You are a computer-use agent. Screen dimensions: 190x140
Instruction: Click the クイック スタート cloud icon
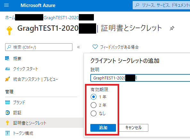(7, 69)
